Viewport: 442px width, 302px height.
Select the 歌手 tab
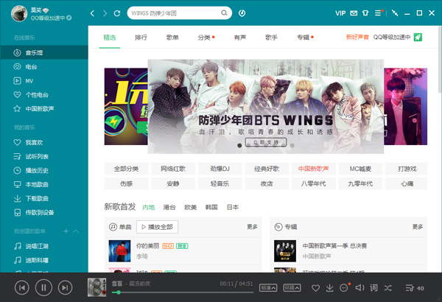271,38
